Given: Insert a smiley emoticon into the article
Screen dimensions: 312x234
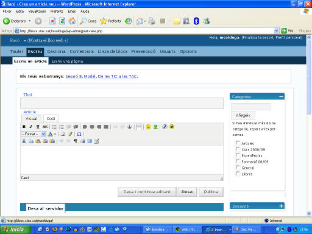Looking at the screenshot, I should point(149,127).
